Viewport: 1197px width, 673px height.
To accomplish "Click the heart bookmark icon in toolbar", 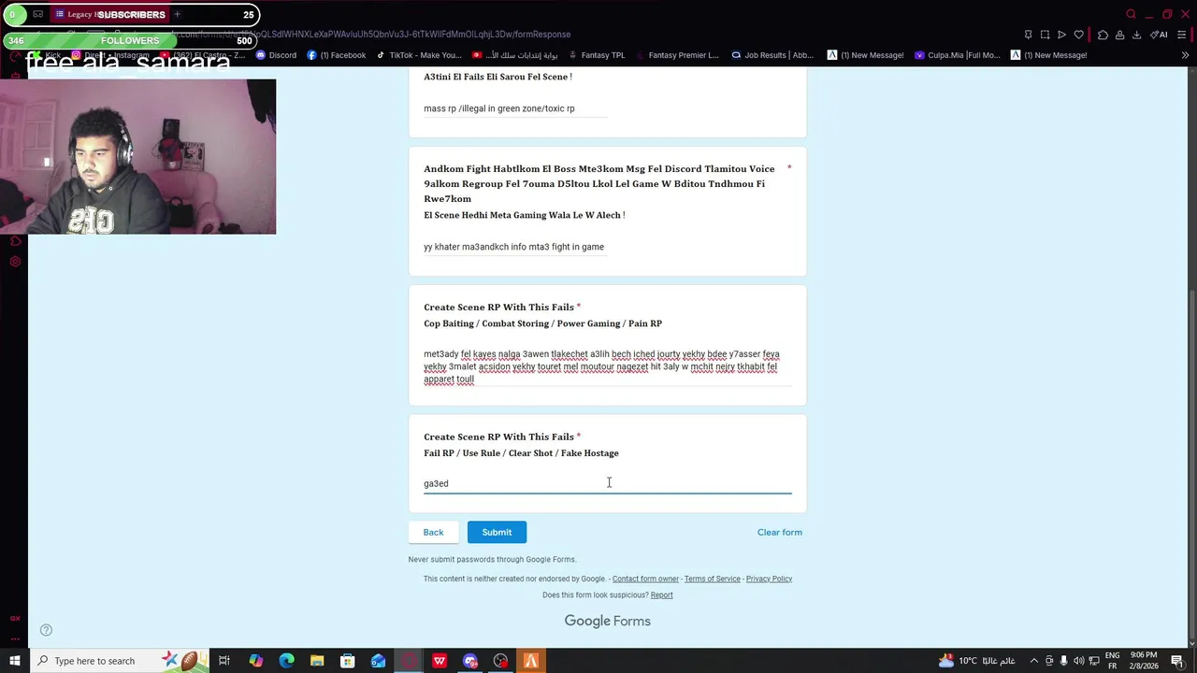I will [1078, 35].
